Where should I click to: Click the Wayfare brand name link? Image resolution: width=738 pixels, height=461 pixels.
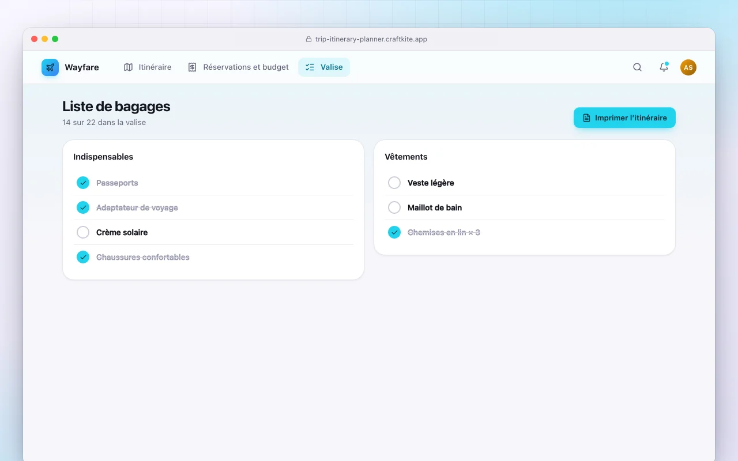click(x=82, y=67)
